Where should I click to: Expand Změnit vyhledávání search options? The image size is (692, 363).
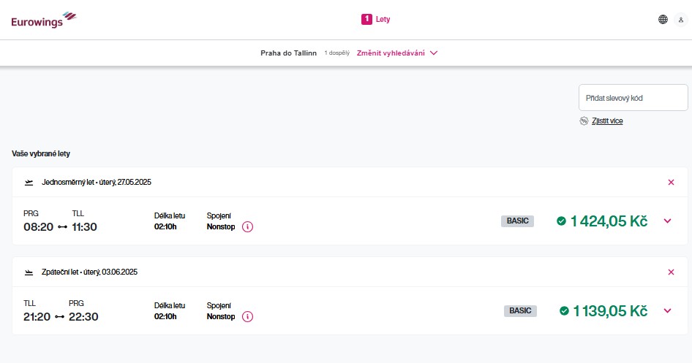coord(397,53)
